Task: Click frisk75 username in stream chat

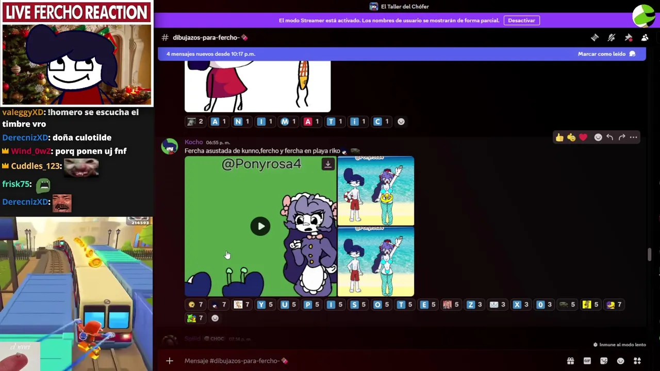Action: click(x=16, y=184)
